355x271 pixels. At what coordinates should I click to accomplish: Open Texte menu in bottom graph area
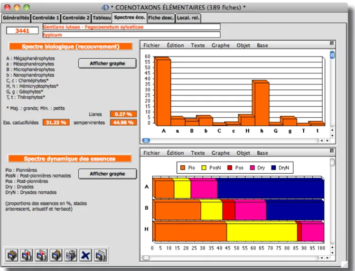point(198,153)
